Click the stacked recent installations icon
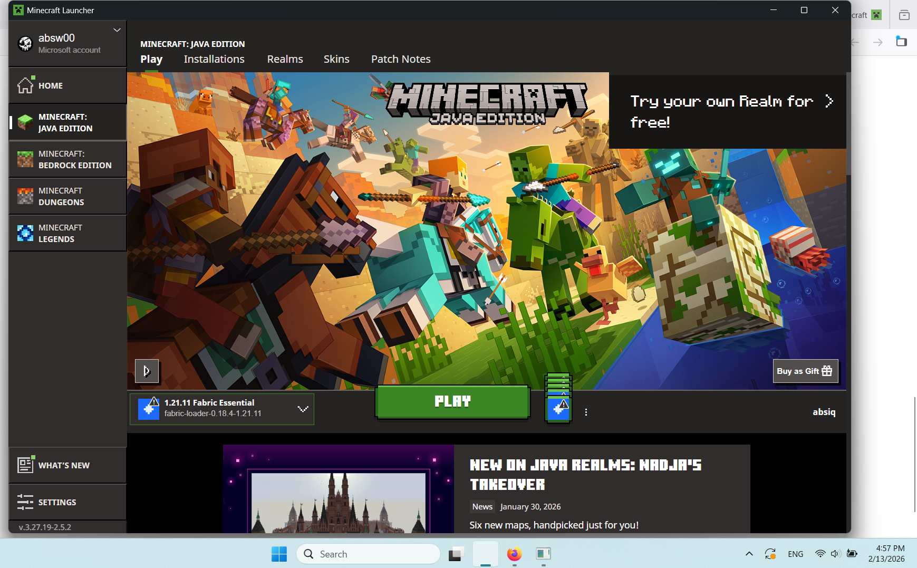The height and width of the screenshot is (568, 917). [558, 399]
